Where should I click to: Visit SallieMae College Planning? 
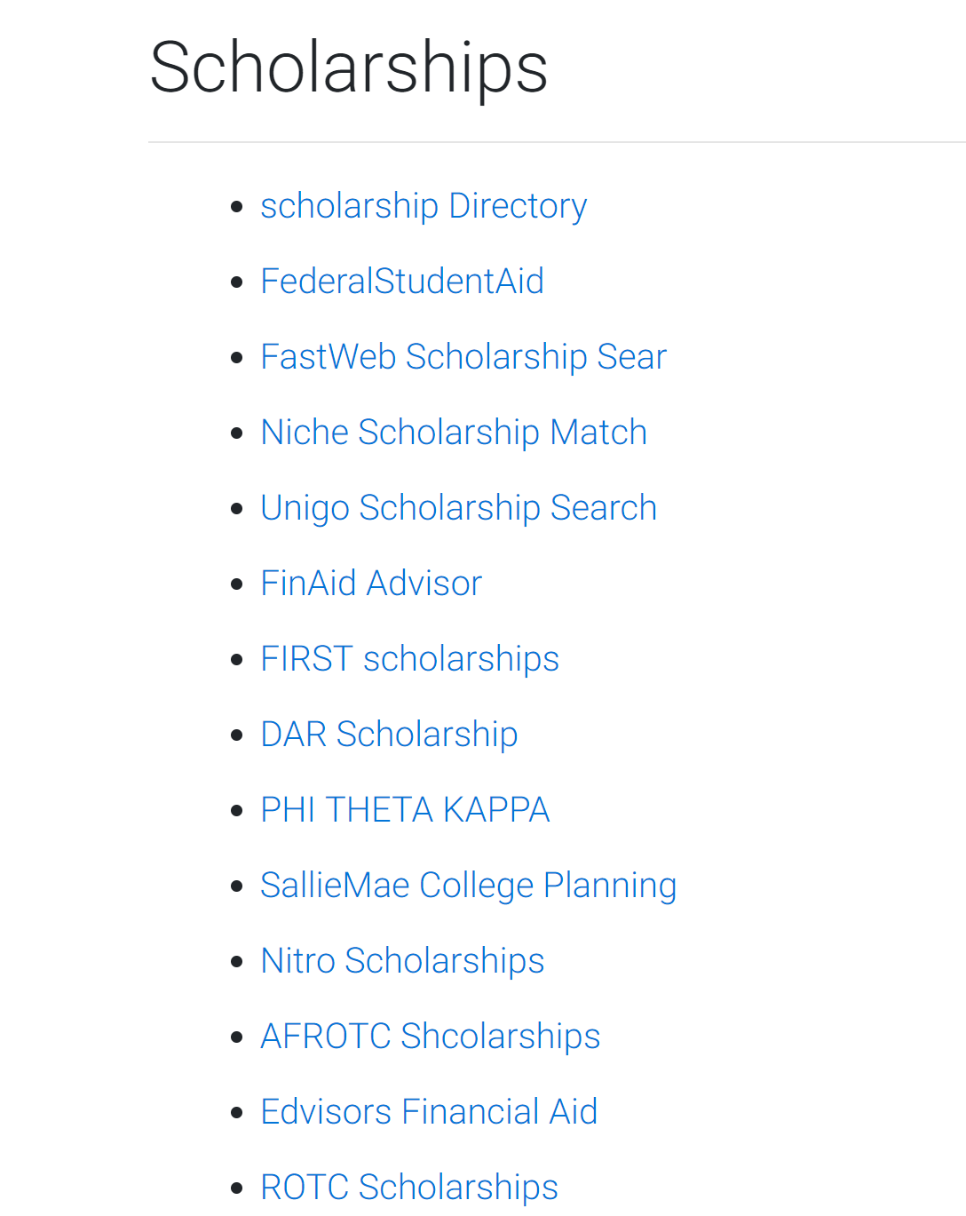coord(468,886)
